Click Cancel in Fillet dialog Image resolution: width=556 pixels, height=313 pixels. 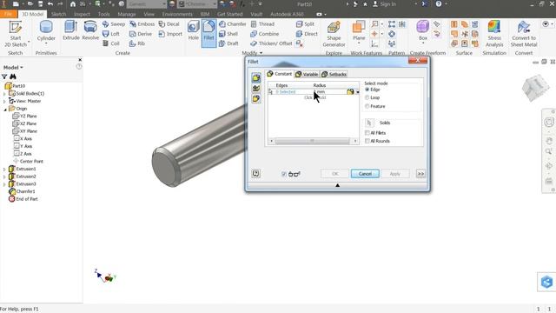(x=365, y=174)
